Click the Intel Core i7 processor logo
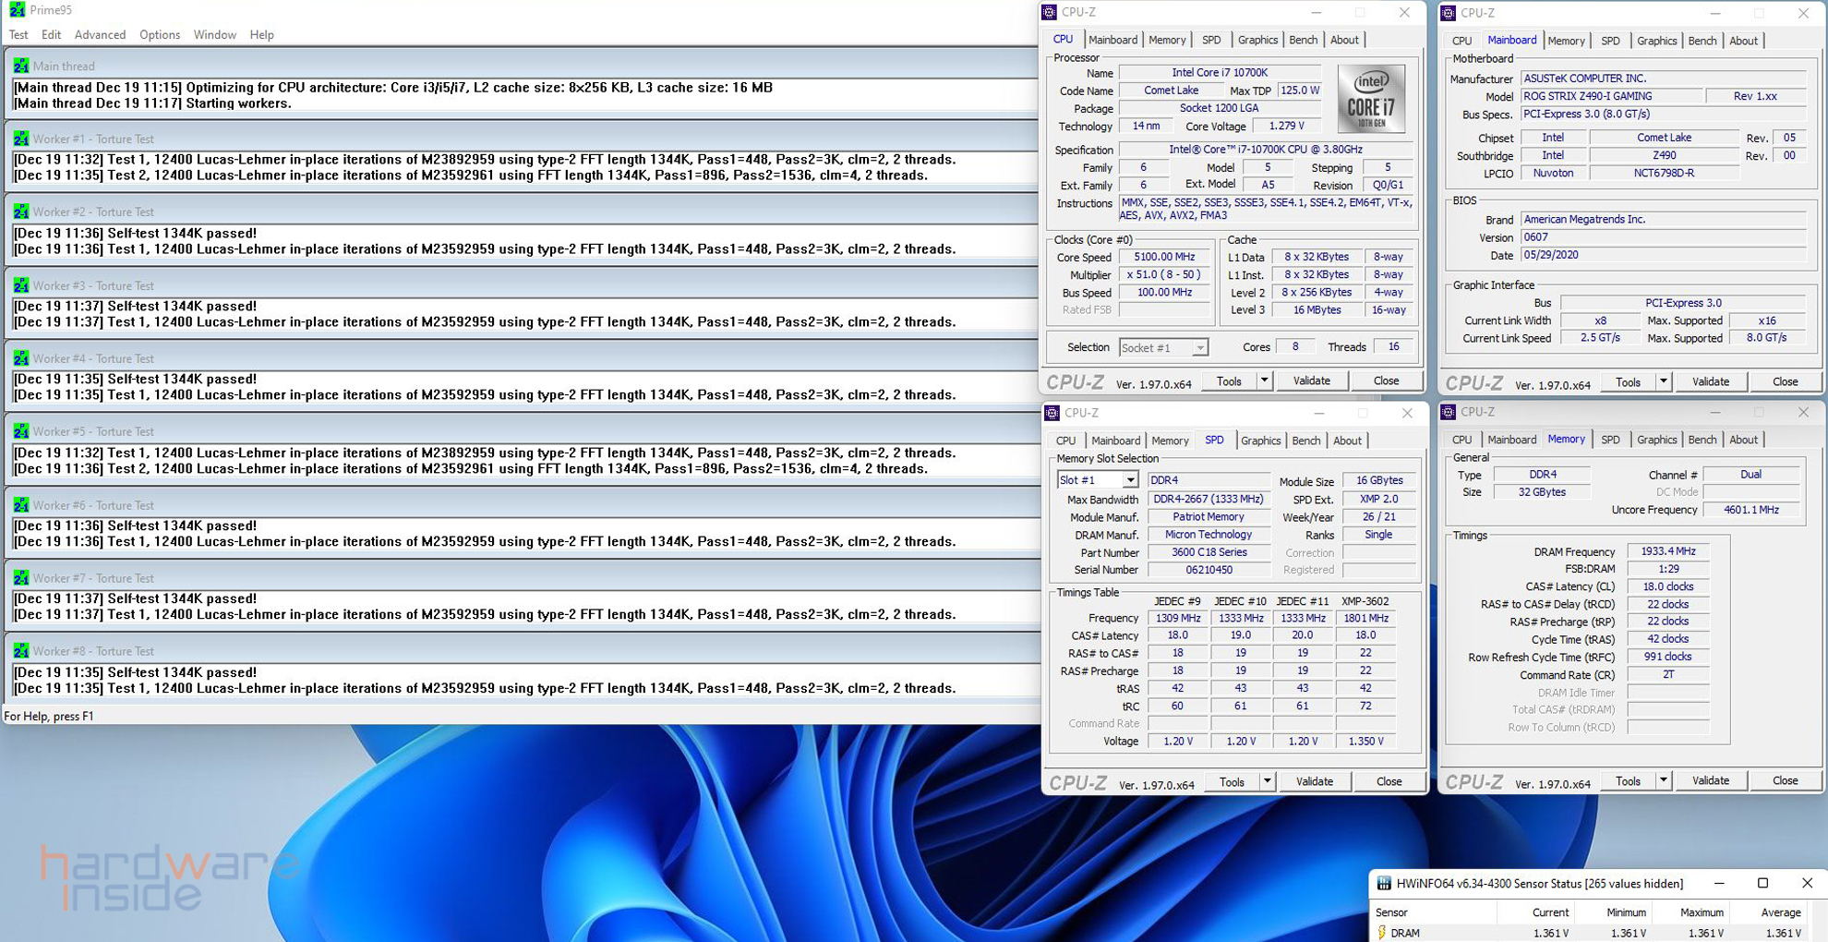 tap(1371, 99)
